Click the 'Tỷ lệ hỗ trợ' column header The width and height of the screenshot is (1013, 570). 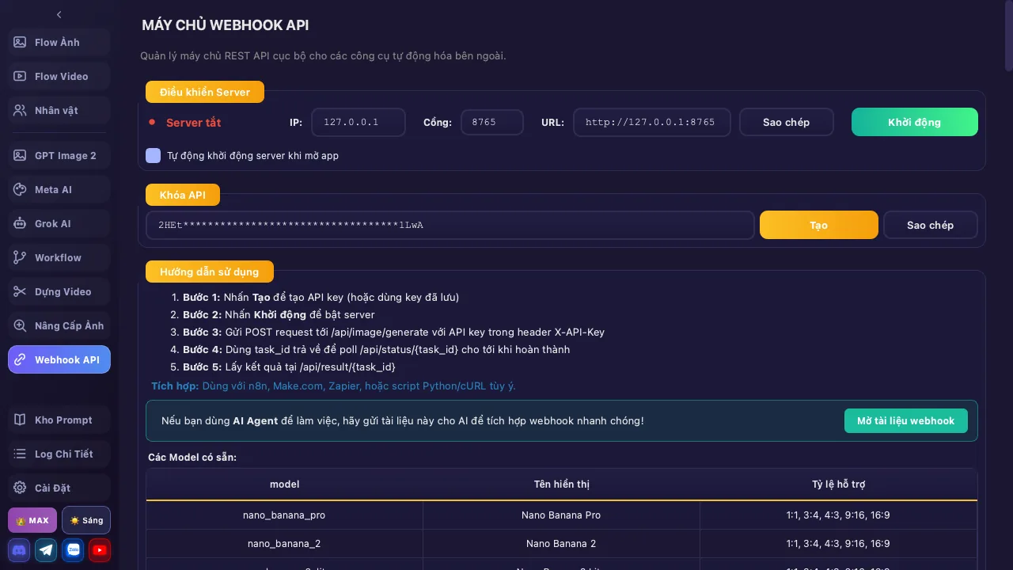[839, 484]
